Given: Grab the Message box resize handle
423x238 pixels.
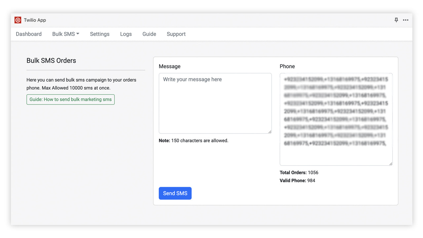Looking at the screenshot, I should (x=270, y=132).
